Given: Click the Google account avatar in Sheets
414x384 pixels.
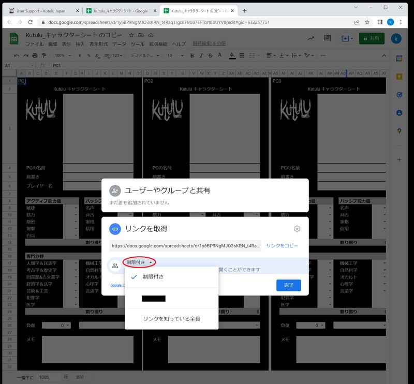Looking at the screenshot, I should (396, 39).
